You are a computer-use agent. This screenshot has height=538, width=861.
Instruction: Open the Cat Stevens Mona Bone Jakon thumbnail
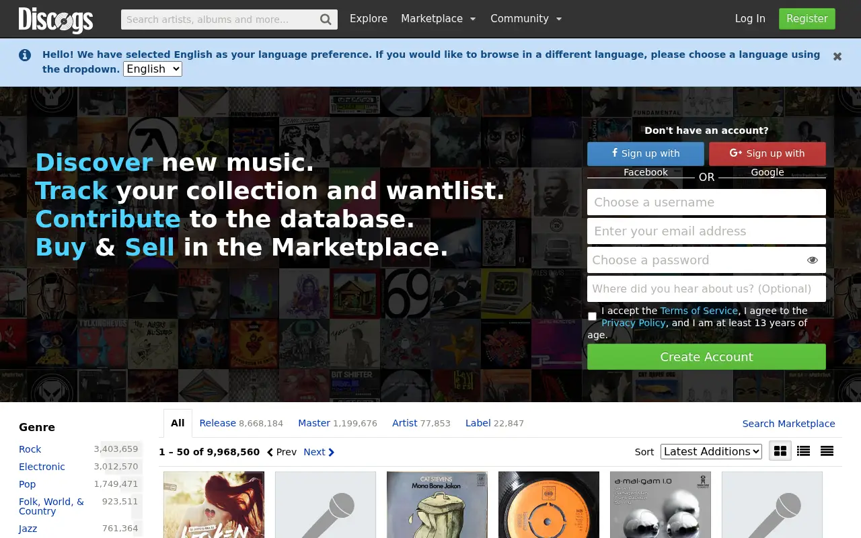(437, 504)
